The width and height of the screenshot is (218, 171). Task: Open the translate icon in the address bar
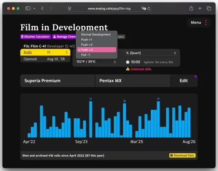click(x=144, y=9)
